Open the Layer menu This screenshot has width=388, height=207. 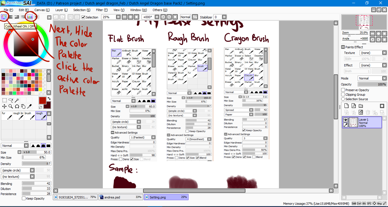coord(61,10)
